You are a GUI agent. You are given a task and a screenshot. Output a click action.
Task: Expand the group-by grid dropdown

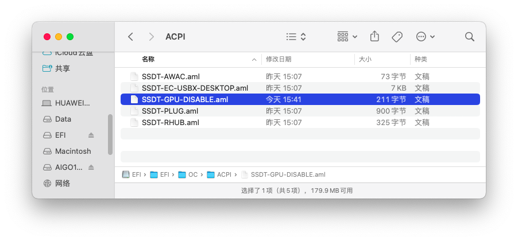pos(347,37)
